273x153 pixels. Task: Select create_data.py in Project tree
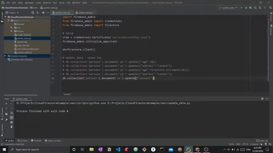point(24,35)
